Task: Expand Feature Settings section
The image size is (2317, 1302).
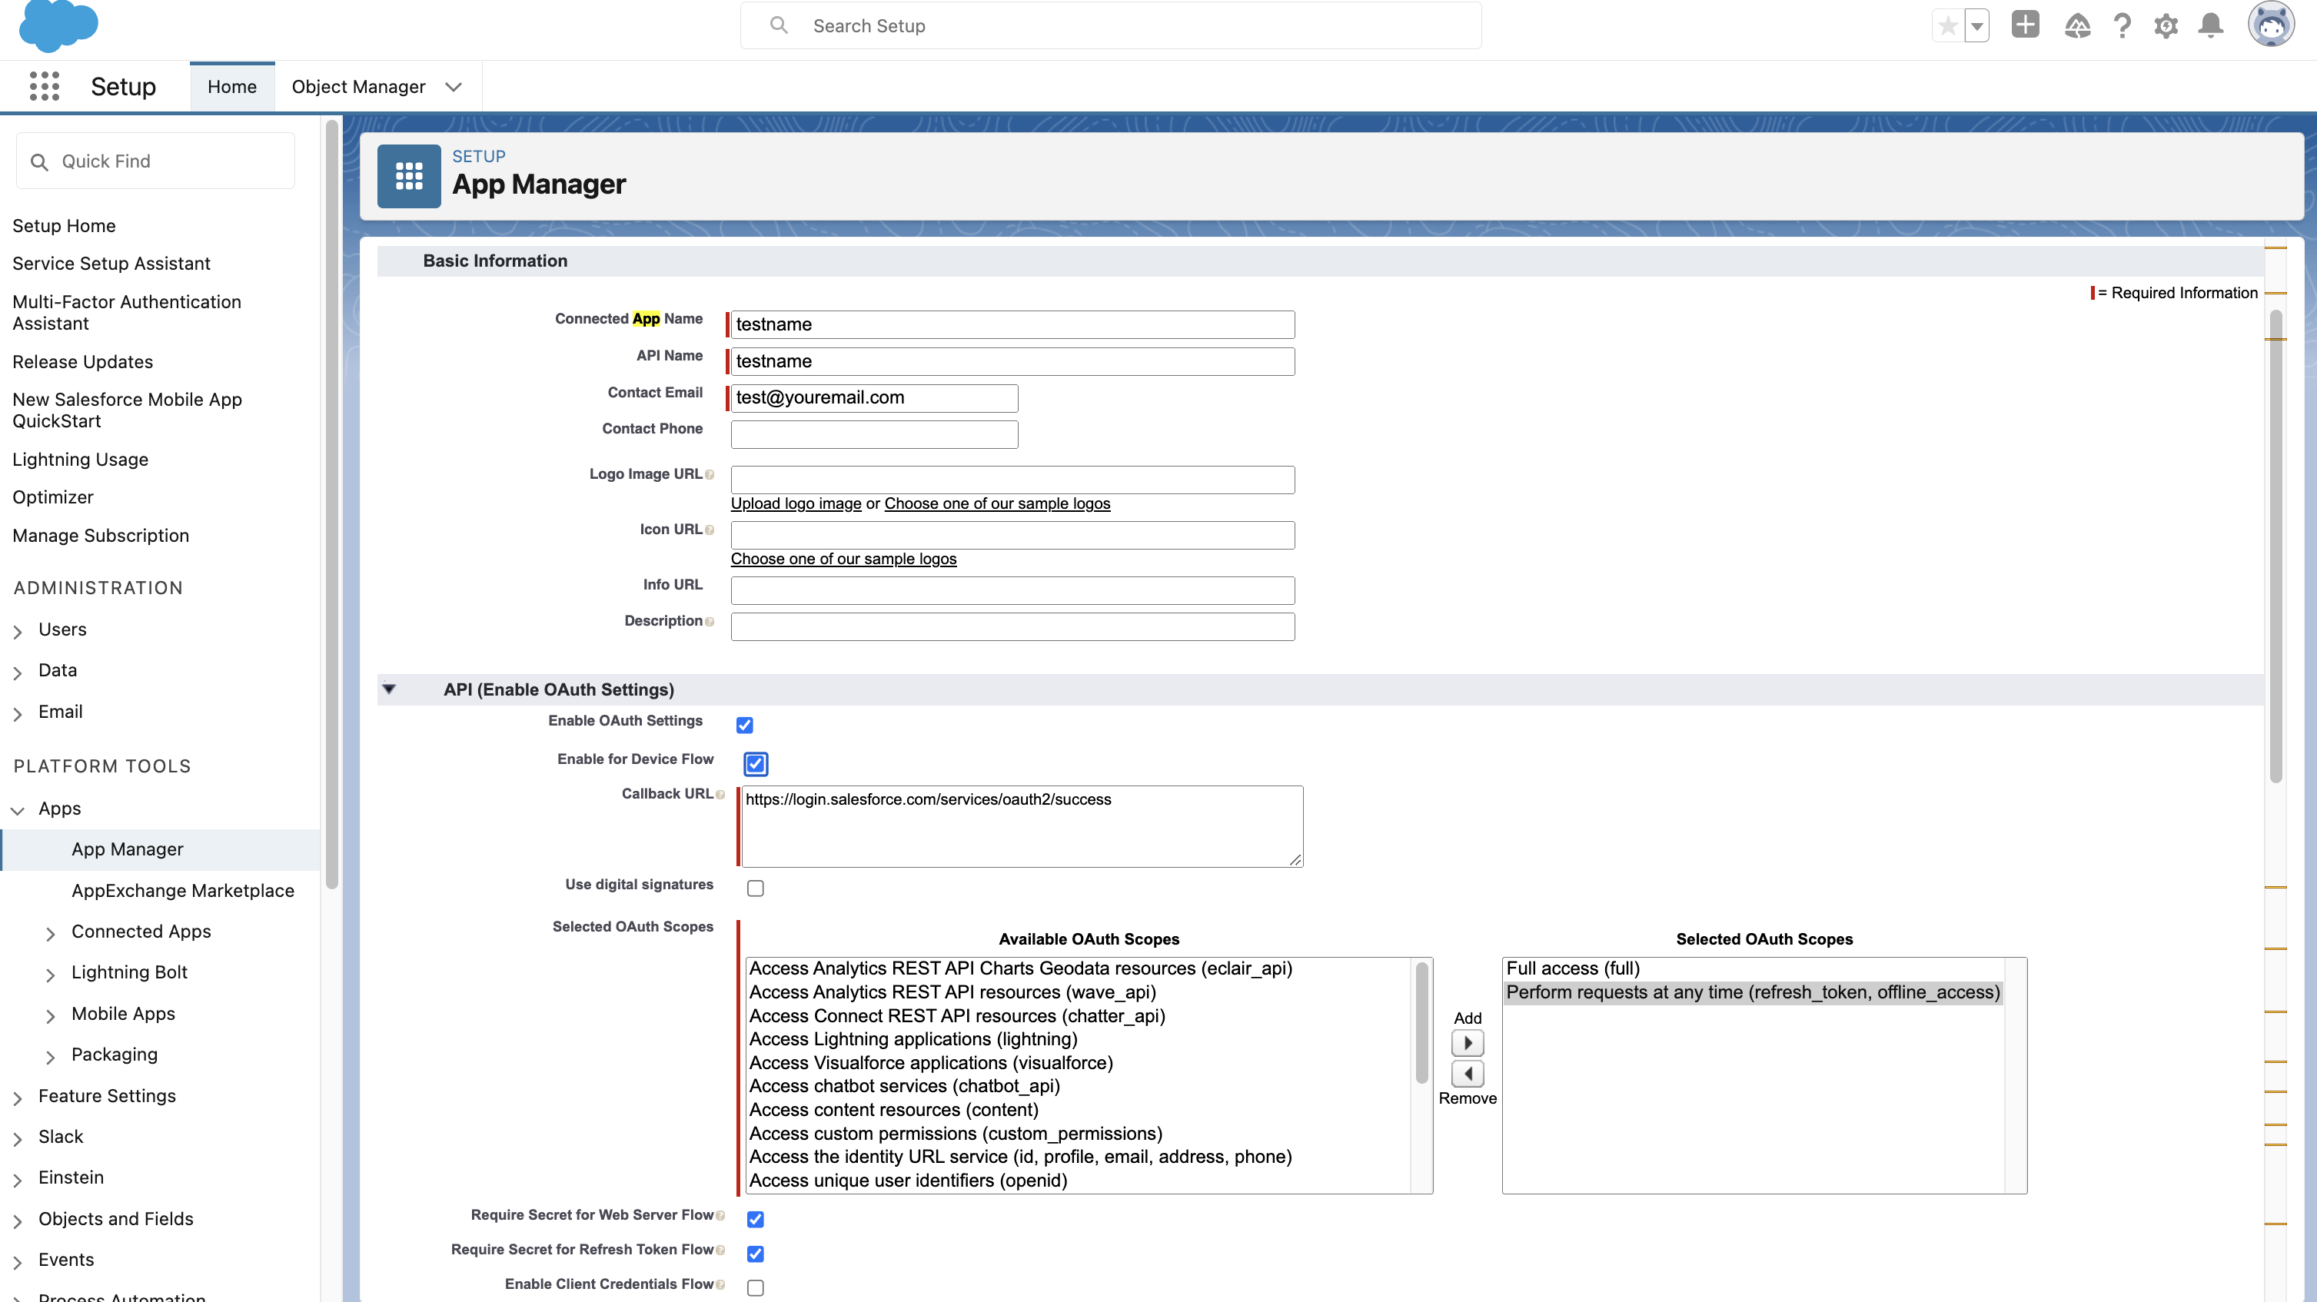Action: tap(17, 1099)
